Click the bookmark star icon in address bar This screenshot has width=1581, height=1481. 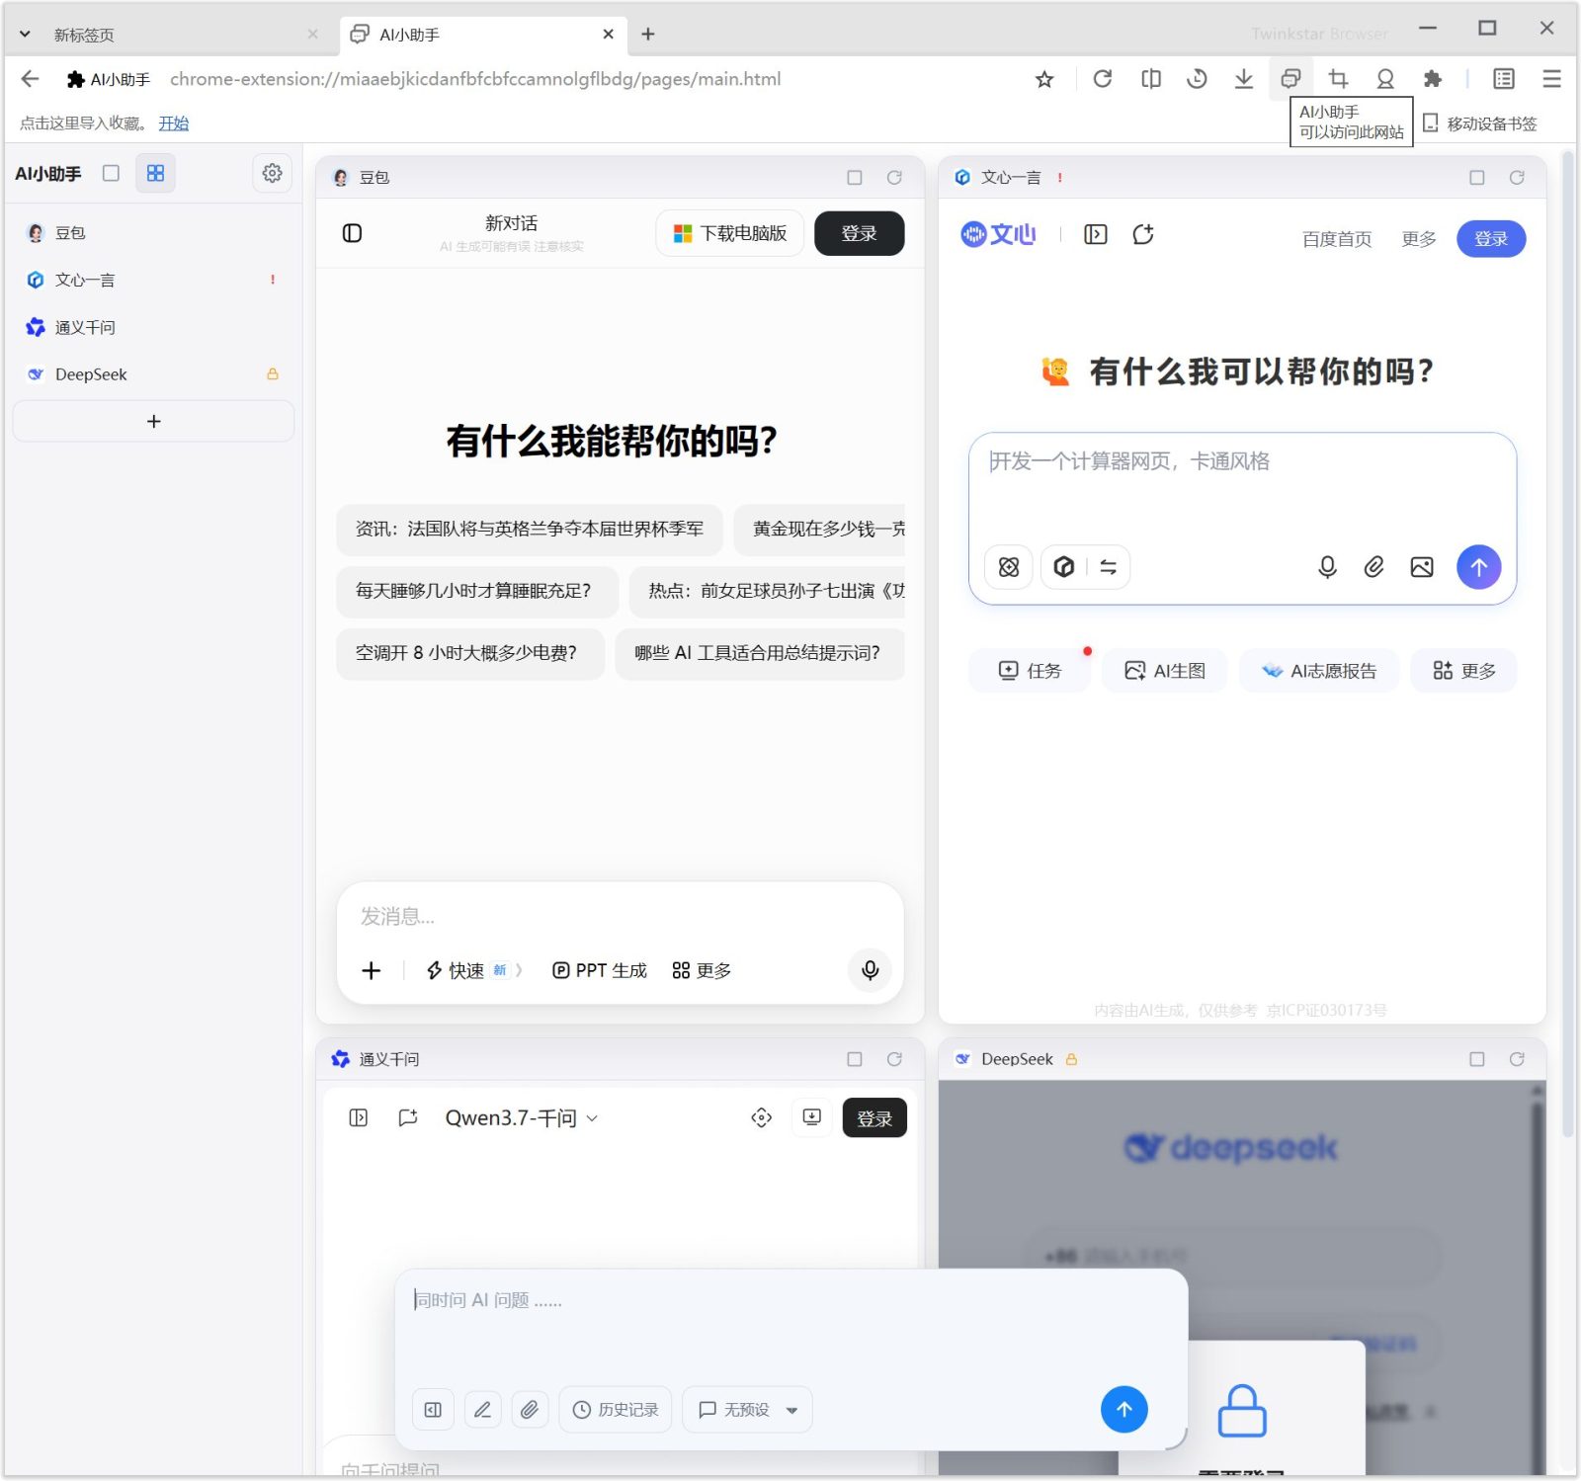[x=1044, y=79]
